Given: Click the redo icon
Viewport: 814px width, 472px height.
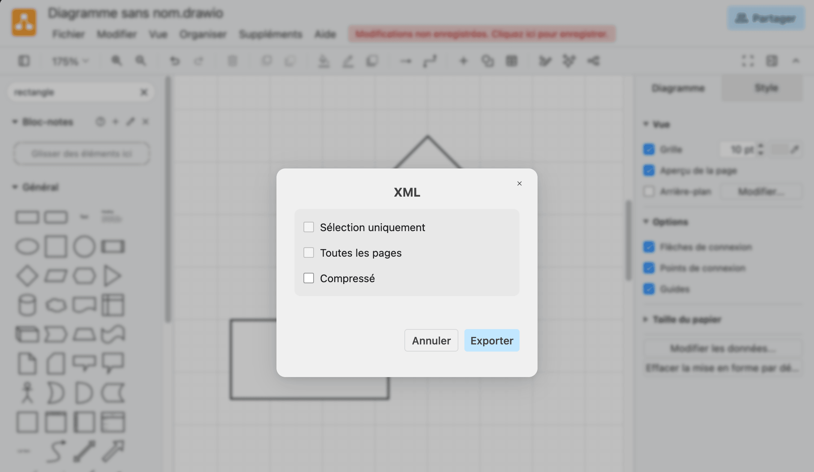Looking at the screenshot, I should tap(198, 61).
